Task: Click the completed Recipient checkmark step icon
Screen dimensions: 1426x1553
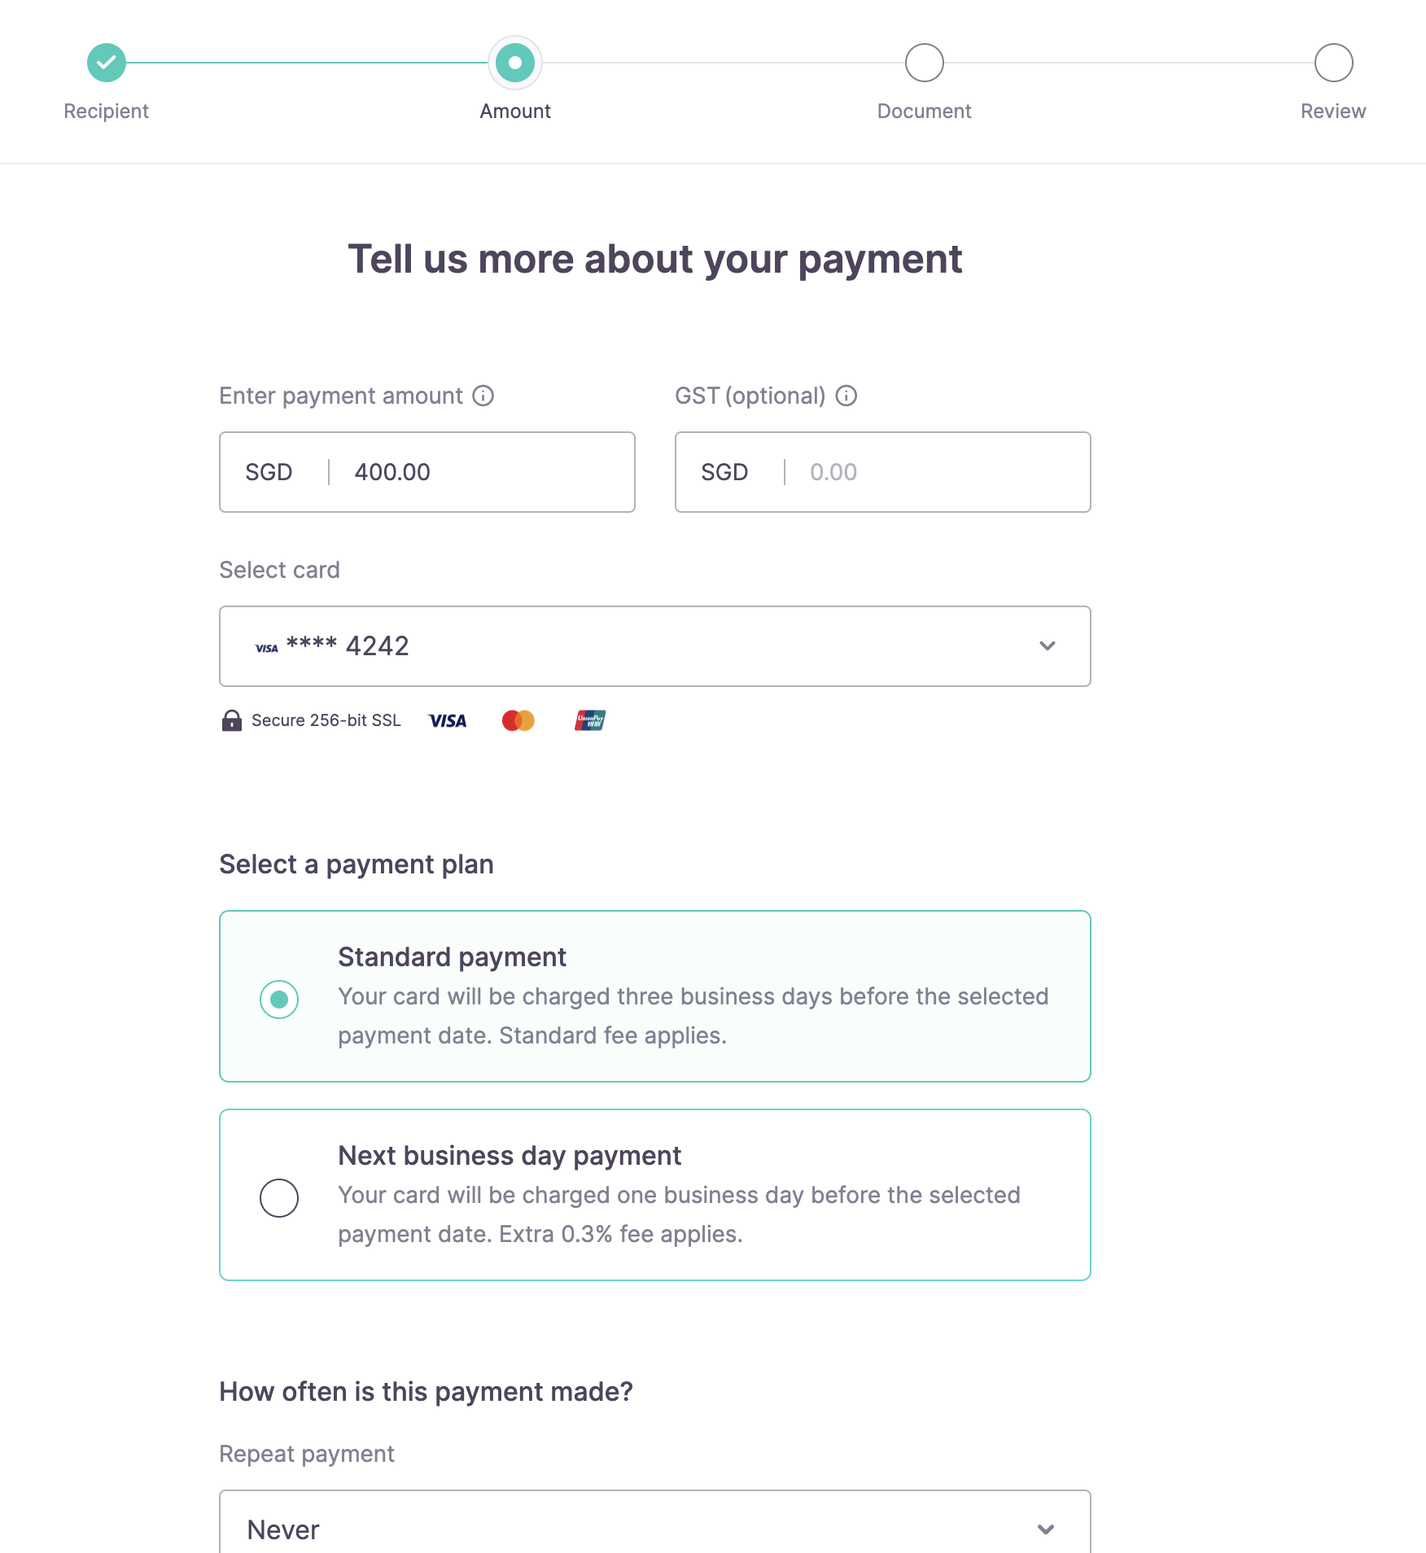Action: tap(107, 63)
